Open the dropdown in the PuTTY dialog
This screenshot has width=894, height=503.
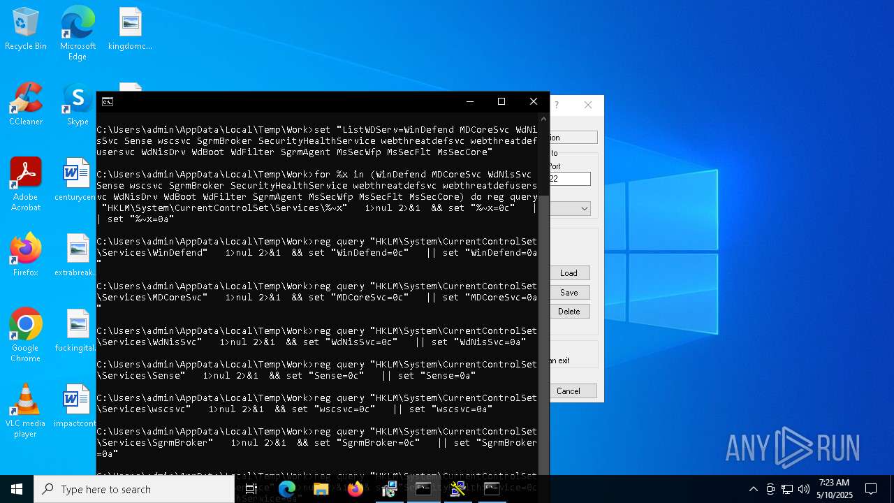(x=584, y=209)
